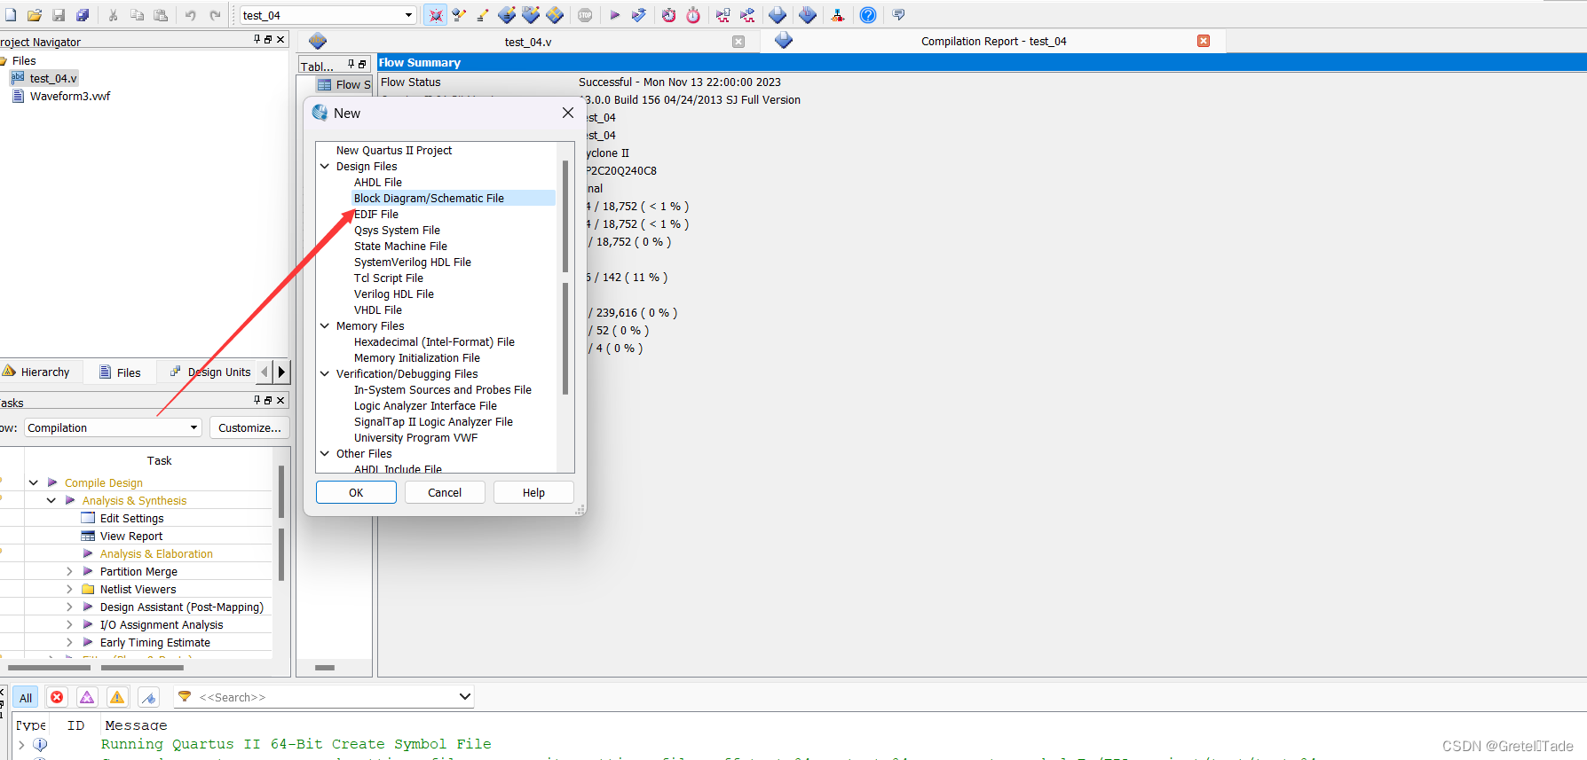
Task: Select State Machine File entry
Action: pos(400,246)
